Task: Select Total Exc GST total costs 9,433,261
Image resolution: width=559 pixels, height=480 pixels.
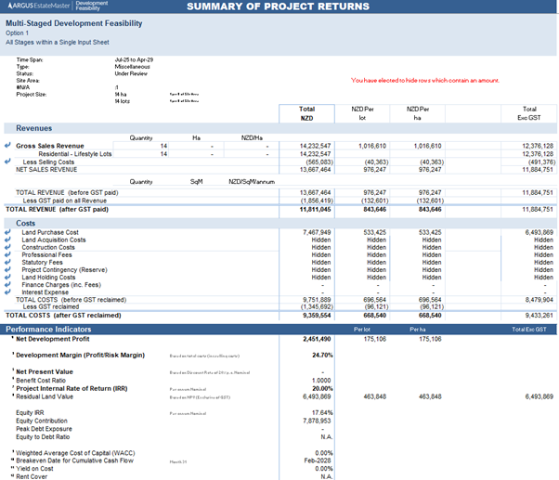Action: pyautogui.click(x=539, y=316)
